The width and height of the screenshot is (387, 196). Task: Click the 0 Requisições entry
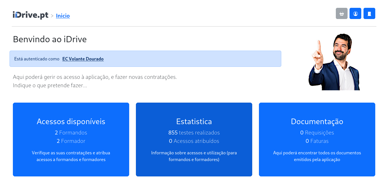(317, 133)
